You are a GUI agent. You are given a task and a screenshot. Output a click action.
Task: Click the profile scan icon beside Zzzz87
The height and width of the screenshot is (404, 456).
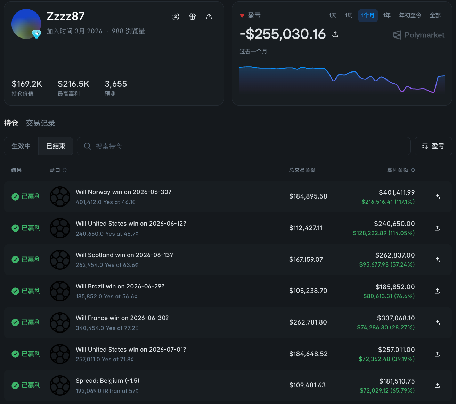click(x=176, y=17)
